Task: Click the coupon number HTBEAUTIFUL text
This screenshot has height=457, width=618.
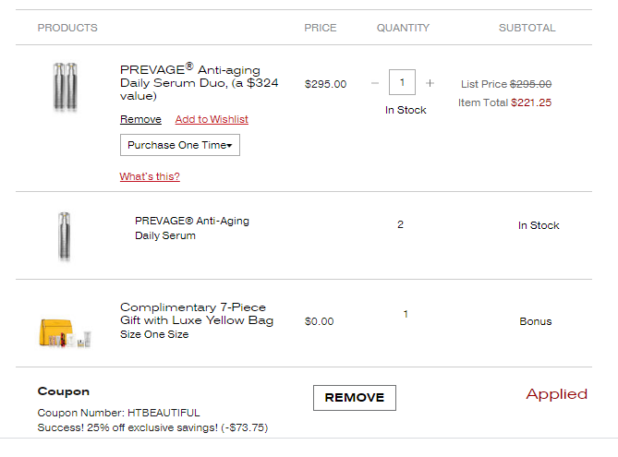Action: pyautogui.click(x=164, y=413)
